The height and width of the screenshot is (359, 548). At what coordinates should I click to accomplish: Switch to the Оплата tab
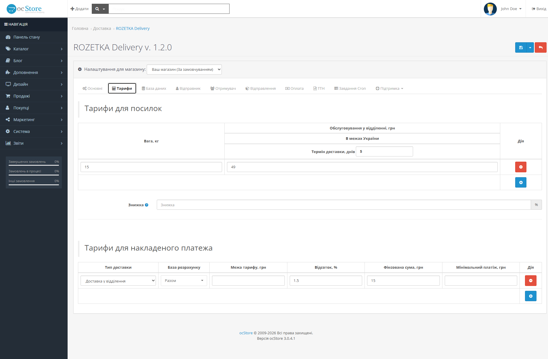[295, 89]
